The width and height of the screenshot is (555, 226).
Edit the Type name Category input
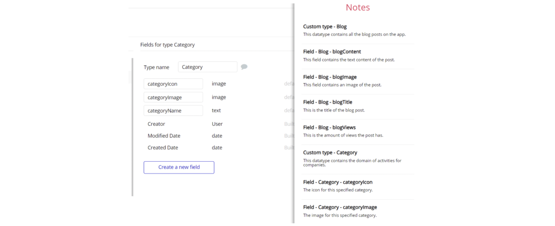pos(207,67)
